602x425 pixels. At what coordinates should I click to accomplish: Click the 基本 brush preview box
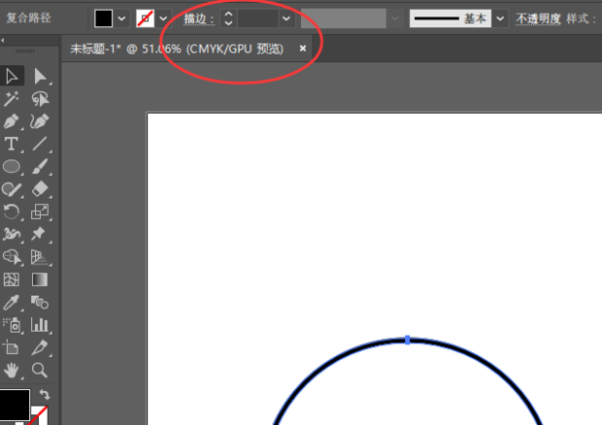click(450, 18)
